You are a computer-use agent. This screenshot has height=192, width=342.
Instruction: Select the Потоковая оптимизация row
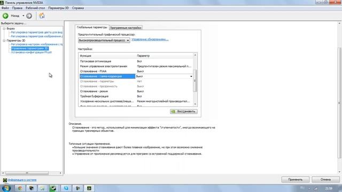136,61
